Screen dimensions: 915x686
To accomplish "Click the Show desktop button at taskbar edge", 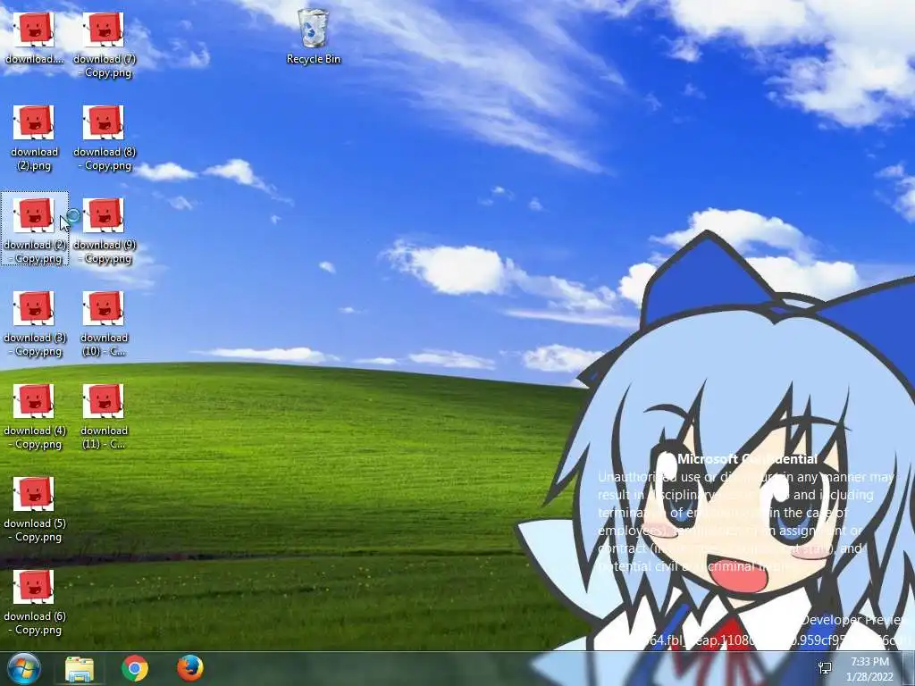I will coord(909,668).
